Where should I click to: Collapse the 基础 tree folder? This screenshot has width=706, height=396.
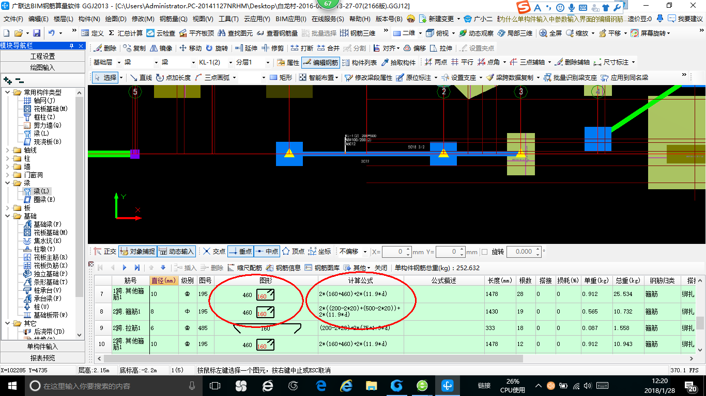[8, 216]
